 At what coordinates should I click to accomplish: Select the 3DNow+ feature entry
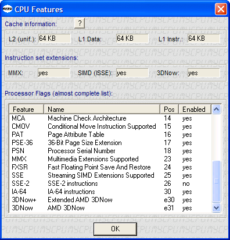(110, 200)
